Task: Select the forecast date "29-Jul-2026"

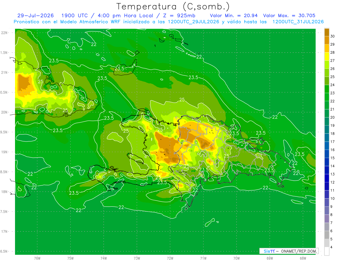Action: click(35, 16)
